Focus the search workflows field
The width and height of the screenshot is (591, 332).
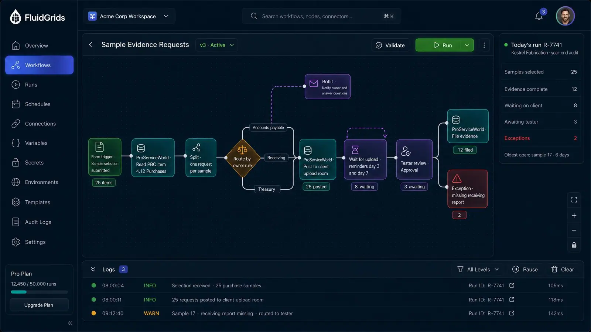pyautogui.click(x=321, y=16)
